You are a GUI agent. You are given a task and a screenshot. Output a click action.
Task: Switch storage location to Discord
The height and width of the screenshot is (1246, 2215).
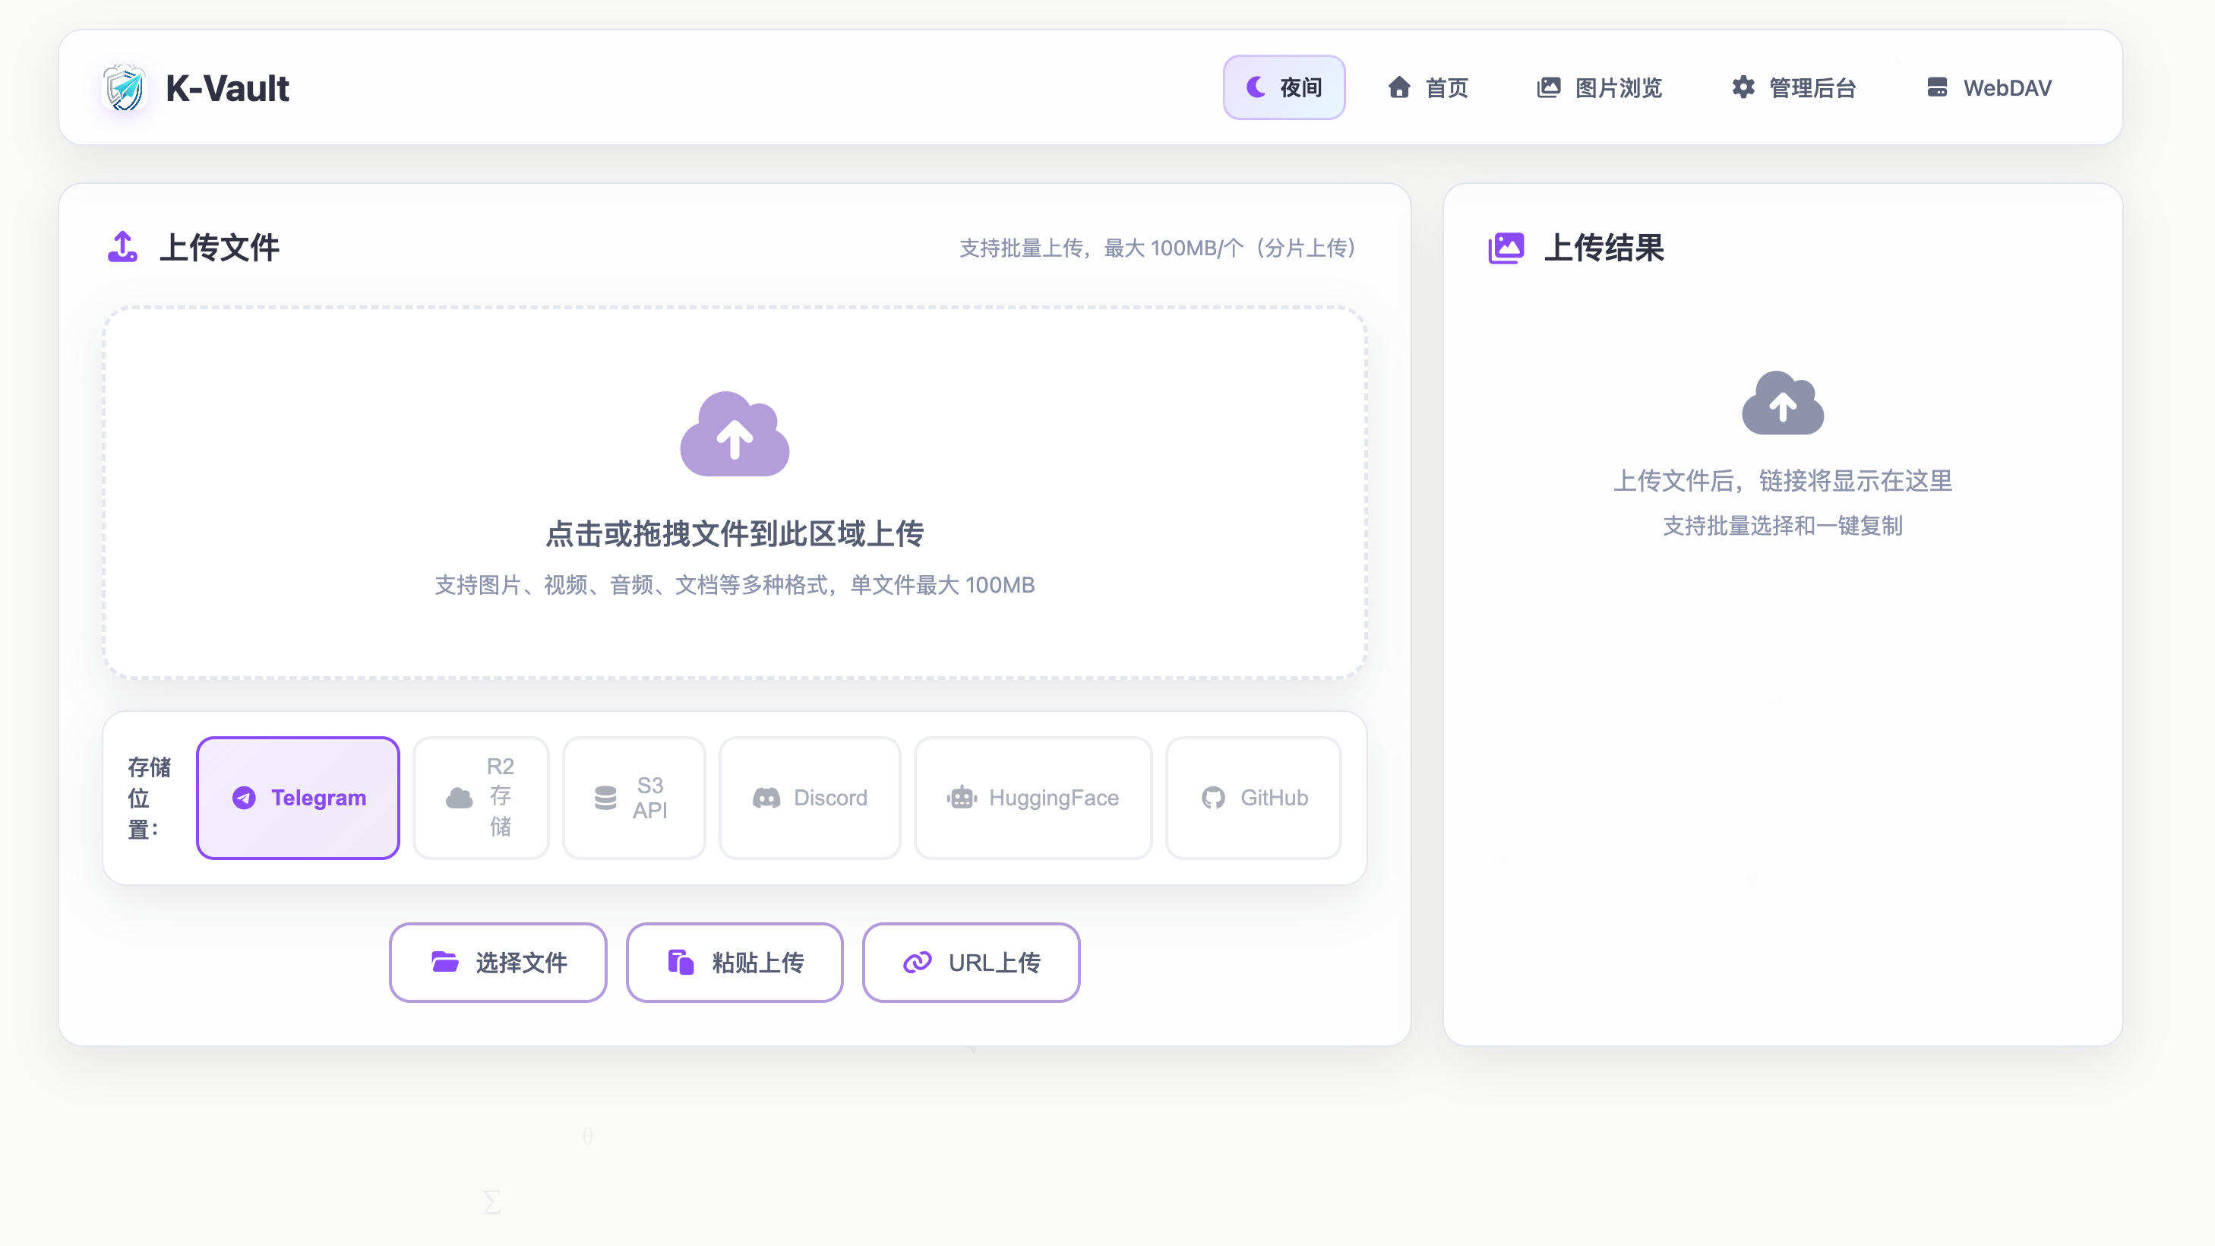pyautogui.click(x=809, y=797)
